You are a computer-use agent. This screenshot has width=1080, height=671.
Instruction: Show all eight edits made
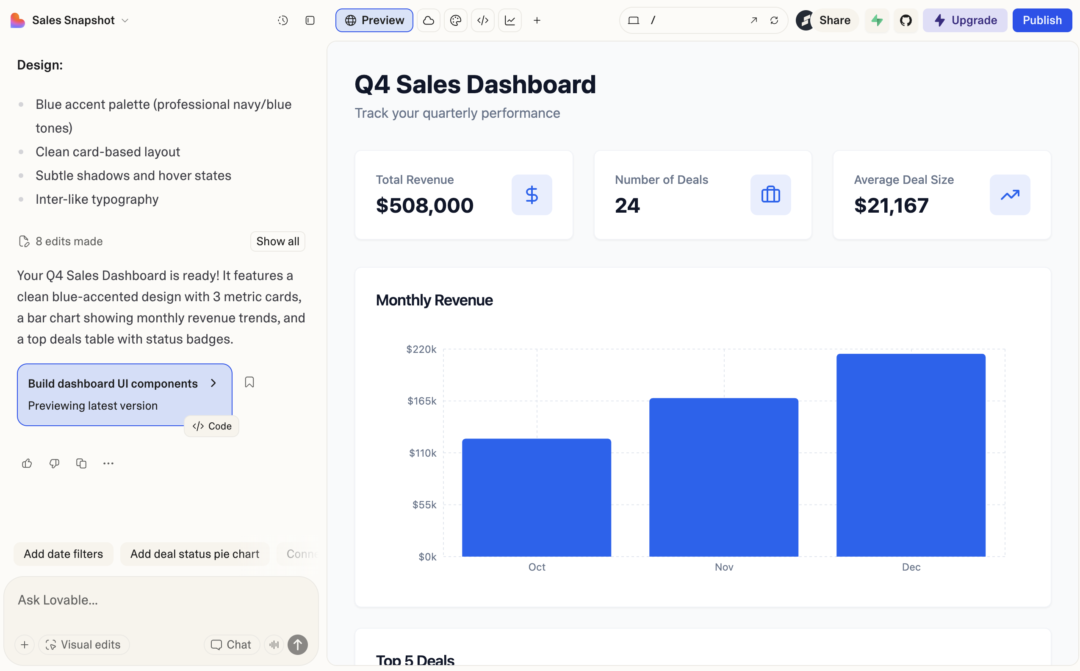click(x=277, y=241)
